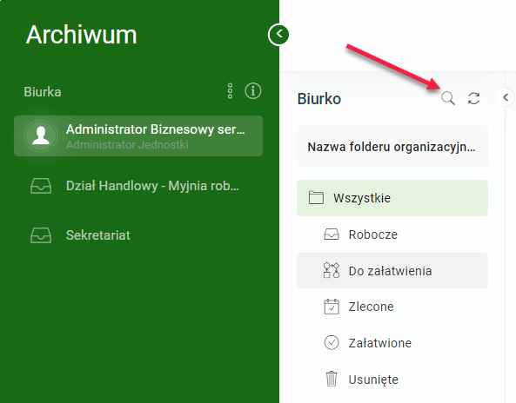Click the Archiwum title heading
516x403 pixels.
81,35
